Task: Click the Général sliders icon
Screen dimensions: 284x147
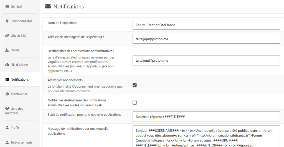Action: coord(7,6)
